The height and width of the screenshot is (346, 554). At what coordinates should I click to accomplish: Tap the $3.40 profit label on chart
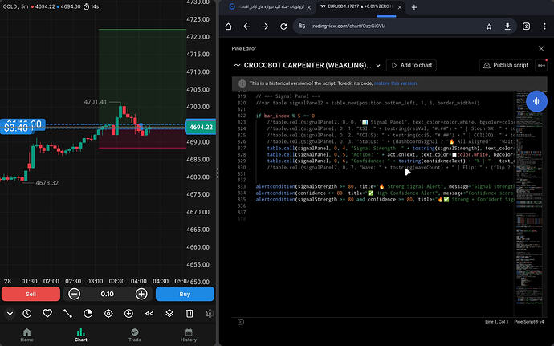(x=16, y=127)
